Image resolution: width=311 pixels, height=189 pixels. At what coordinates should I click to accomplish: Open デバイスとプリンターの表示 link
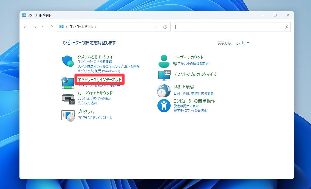[x=94, y=98]
